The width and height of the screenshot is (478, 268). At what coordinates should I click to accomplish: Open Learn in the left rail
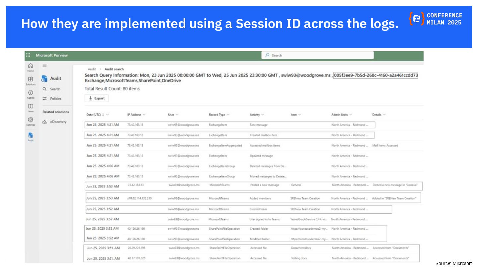(31, 108)
